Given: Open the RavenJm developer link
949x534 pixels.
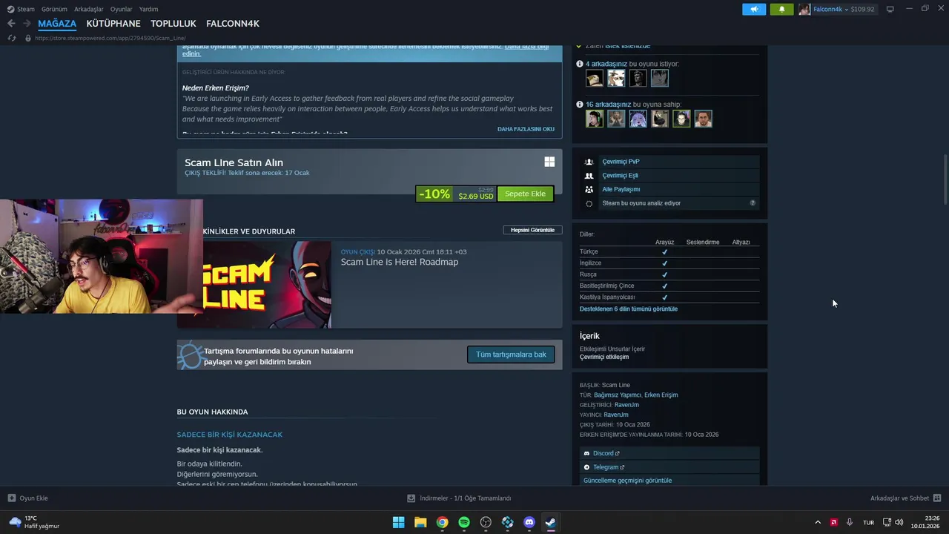Looking at the screenshot, I should click(x=626, y=405).
